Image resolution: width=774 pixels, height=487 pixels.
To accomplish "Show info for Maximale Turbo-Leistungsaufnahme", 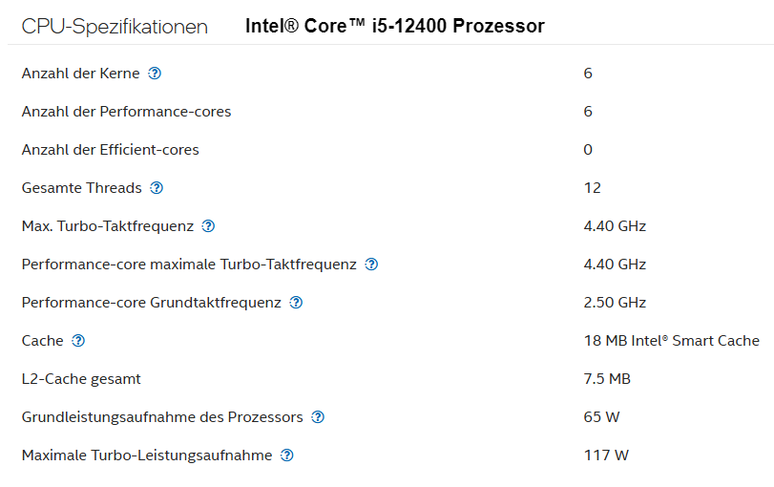I will [287, 455].
